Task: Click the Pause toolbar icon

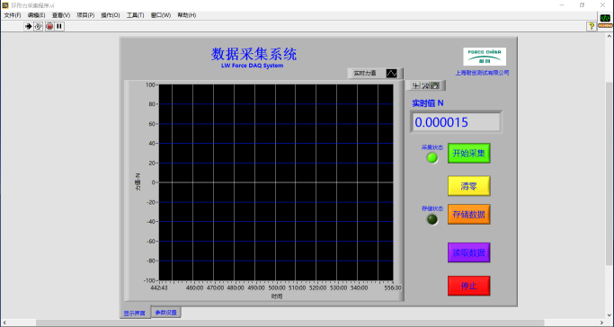Action: tap(59, 26)
